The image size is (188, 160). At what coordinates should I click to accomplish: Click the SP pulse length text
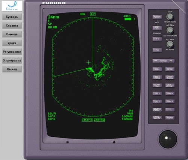tap(50, 24)
